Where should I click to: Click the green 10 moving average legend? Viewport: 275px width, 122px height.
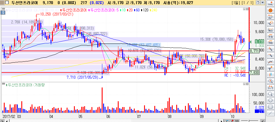[x=123, y=10]
